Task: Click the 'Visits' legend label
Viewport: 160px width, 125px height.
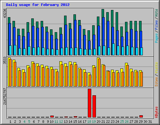Action: [x=157, y=68]
